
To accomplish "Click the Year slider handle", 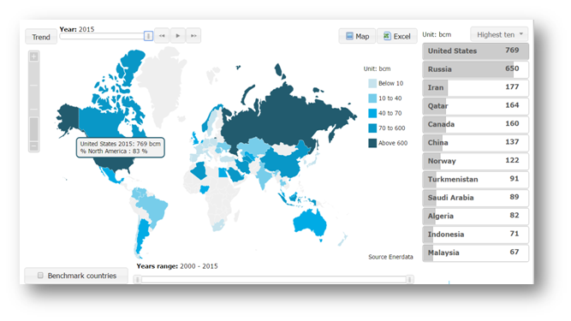I will click(x=148, y=36).
